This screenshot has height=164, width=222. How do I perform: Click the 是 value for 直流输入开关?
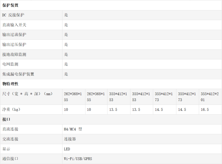[66, 25]
